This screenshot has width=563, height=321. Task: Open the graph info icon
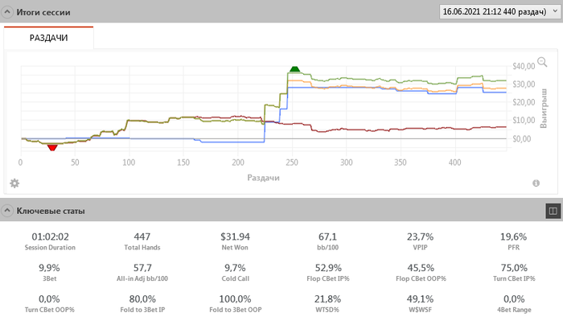click(536, 183)
